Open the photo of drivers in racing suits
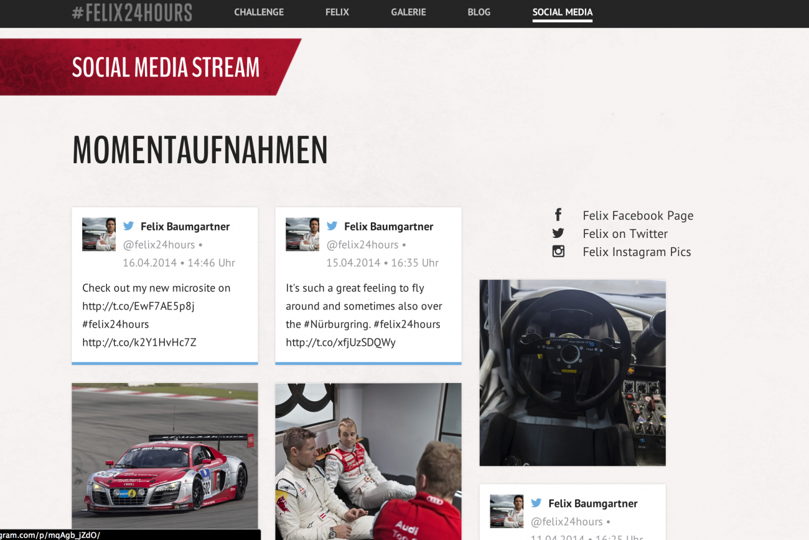 point(368,461)
